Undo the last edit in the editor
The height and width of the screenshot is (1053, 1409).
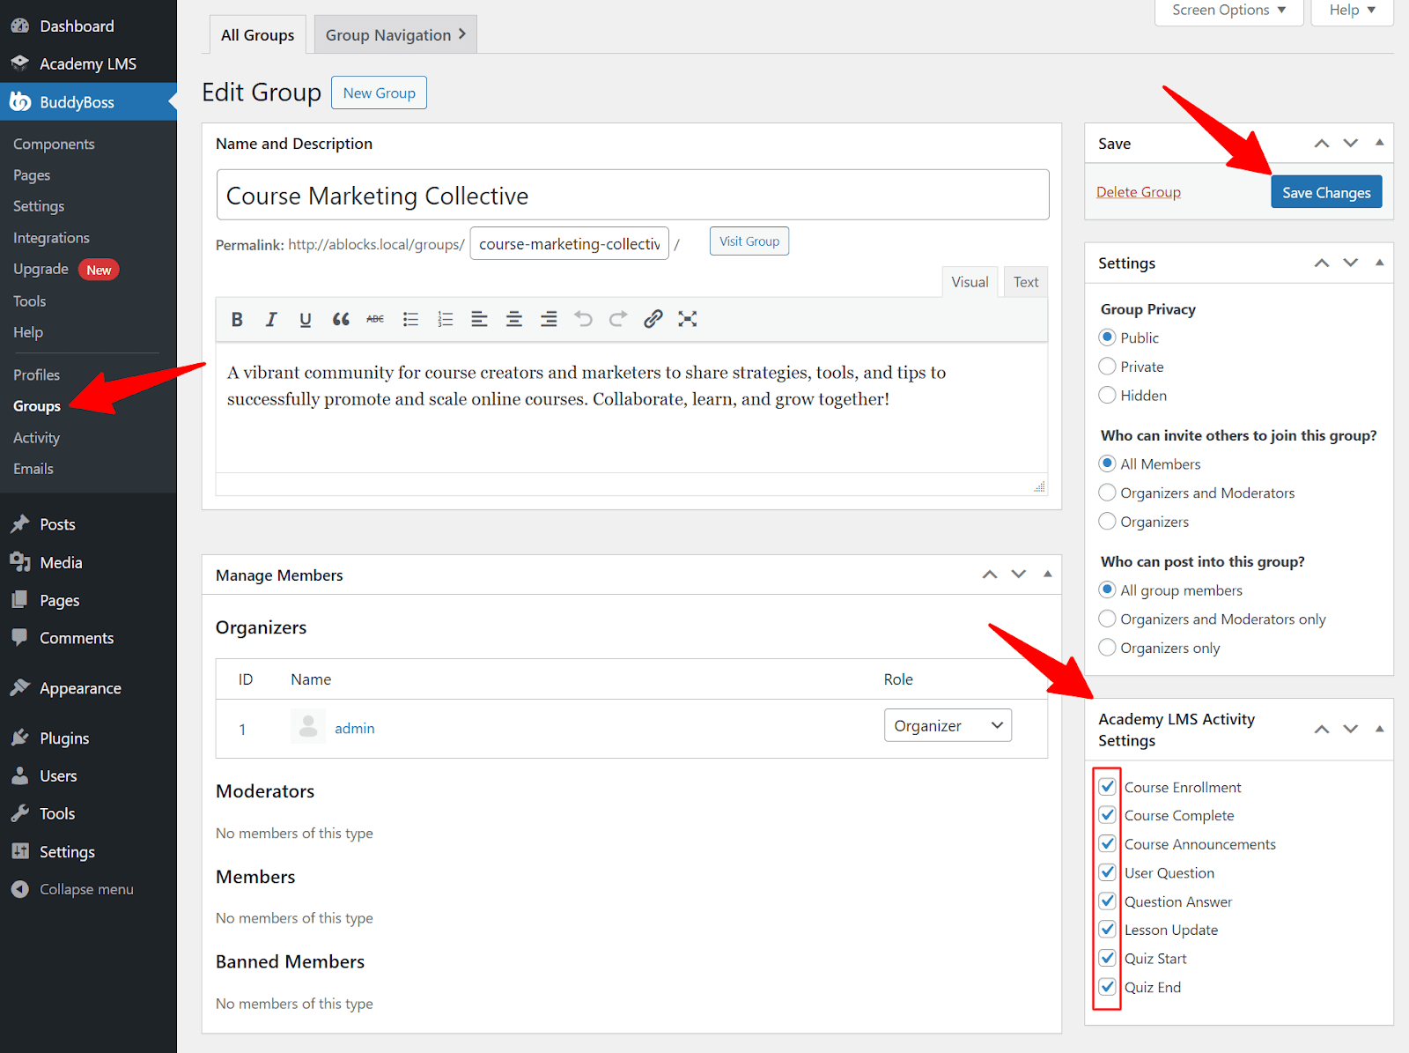pos(583,319)
